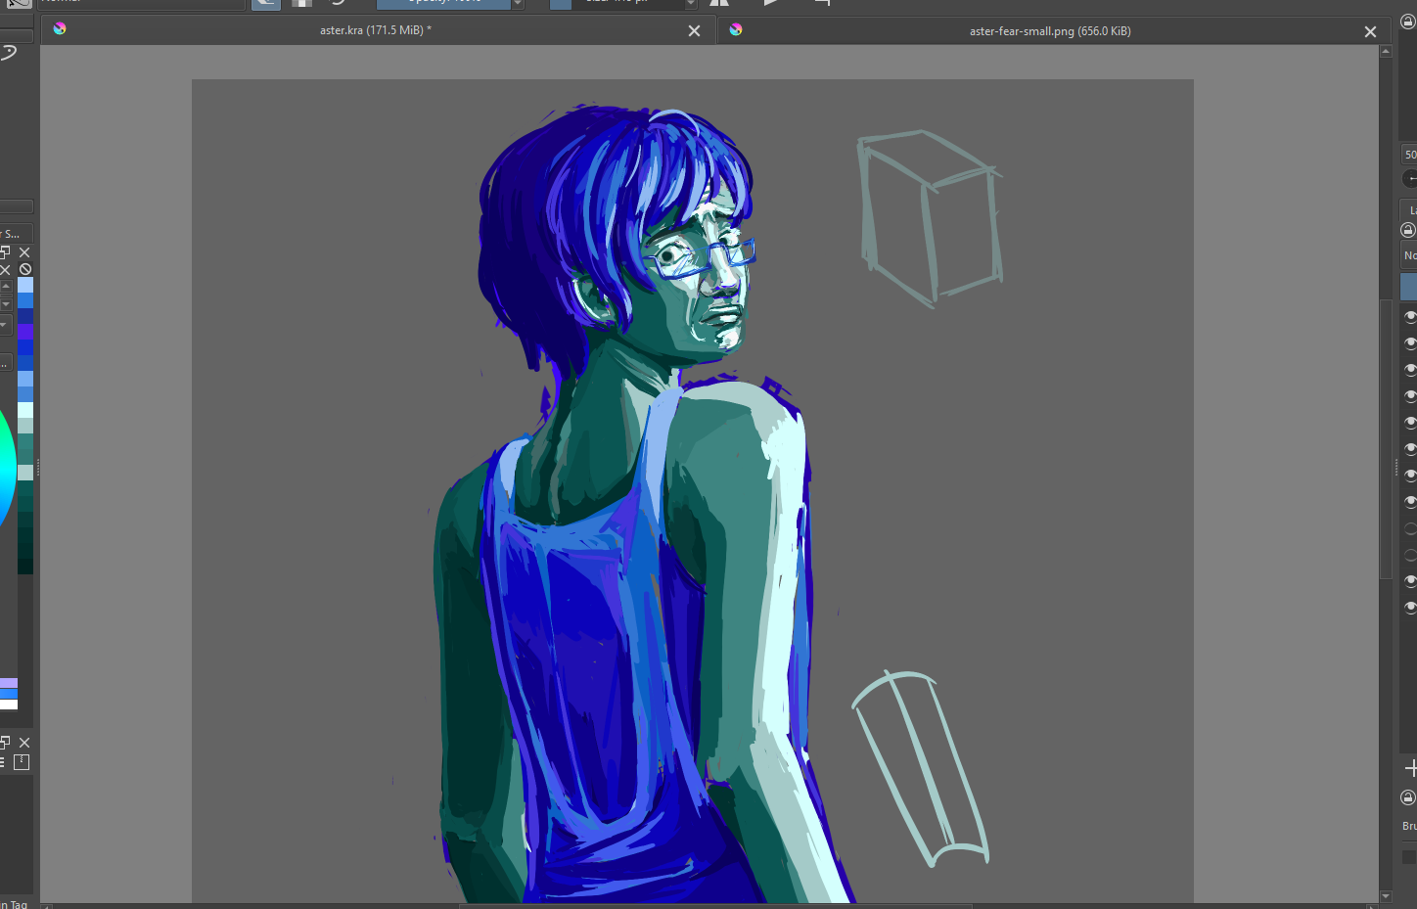
Task: Open the dropdown arrow next to the Opacity slider
Action: 518,4
